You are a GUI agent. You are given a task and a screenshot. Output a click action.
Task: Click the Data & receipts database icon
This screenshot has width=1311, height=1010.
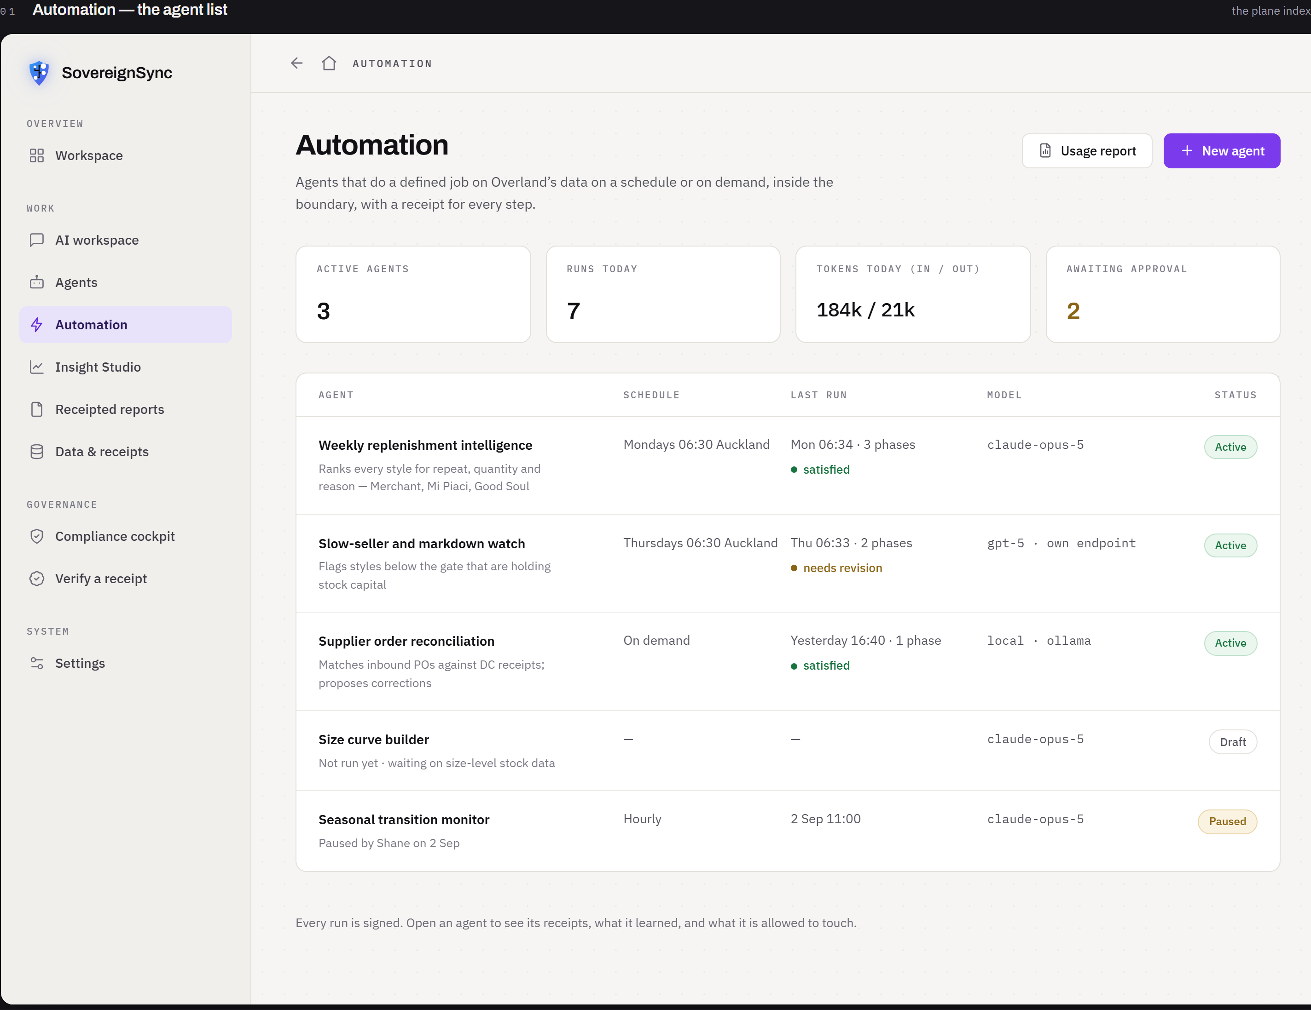pyautogui.click(x=37, y=452)
